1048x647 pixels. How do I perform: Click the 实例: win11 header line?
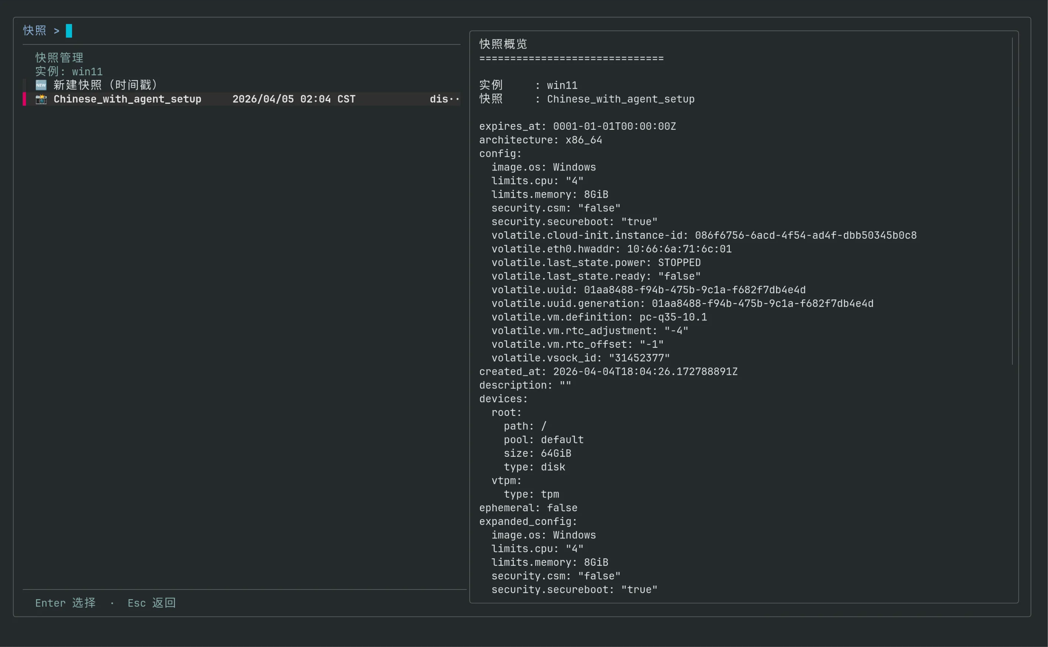[x=69, y=72]
